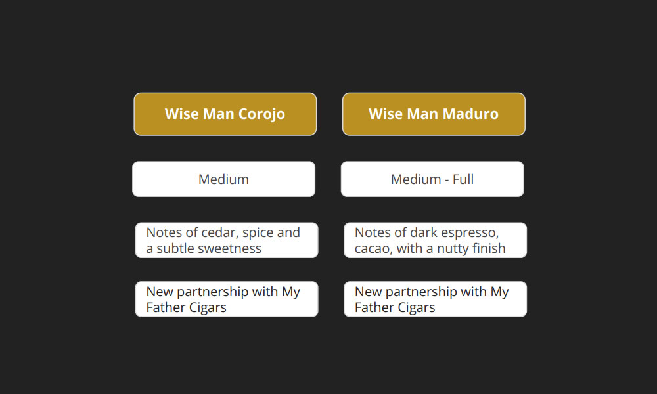657x394 pixels.
Task: Click the word 'Corojo' in the left header
Action: tap(261, 114)
